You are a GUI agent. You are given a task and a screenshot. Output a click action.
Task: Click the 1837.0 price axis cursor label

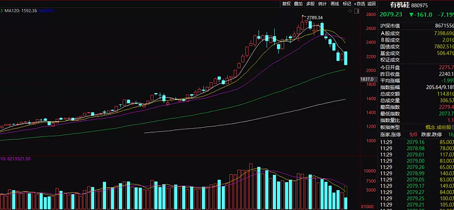[367, 79]
